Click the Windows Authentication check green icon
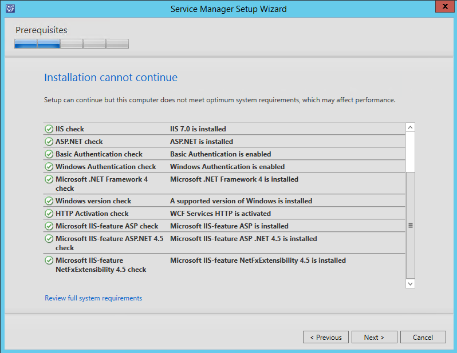 49,167
